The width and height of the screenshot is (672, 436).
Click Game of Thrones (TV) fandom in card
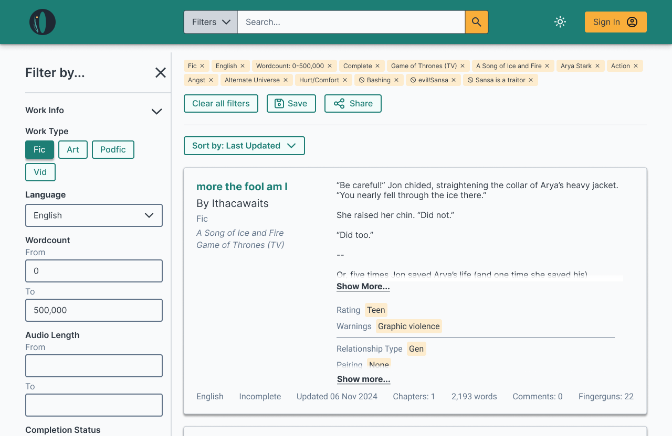(240, 245)
